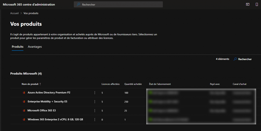This screenshot has height=131, width=261.
Task: Click licences value 5 in Azure AD row
Action: point(102,93)
